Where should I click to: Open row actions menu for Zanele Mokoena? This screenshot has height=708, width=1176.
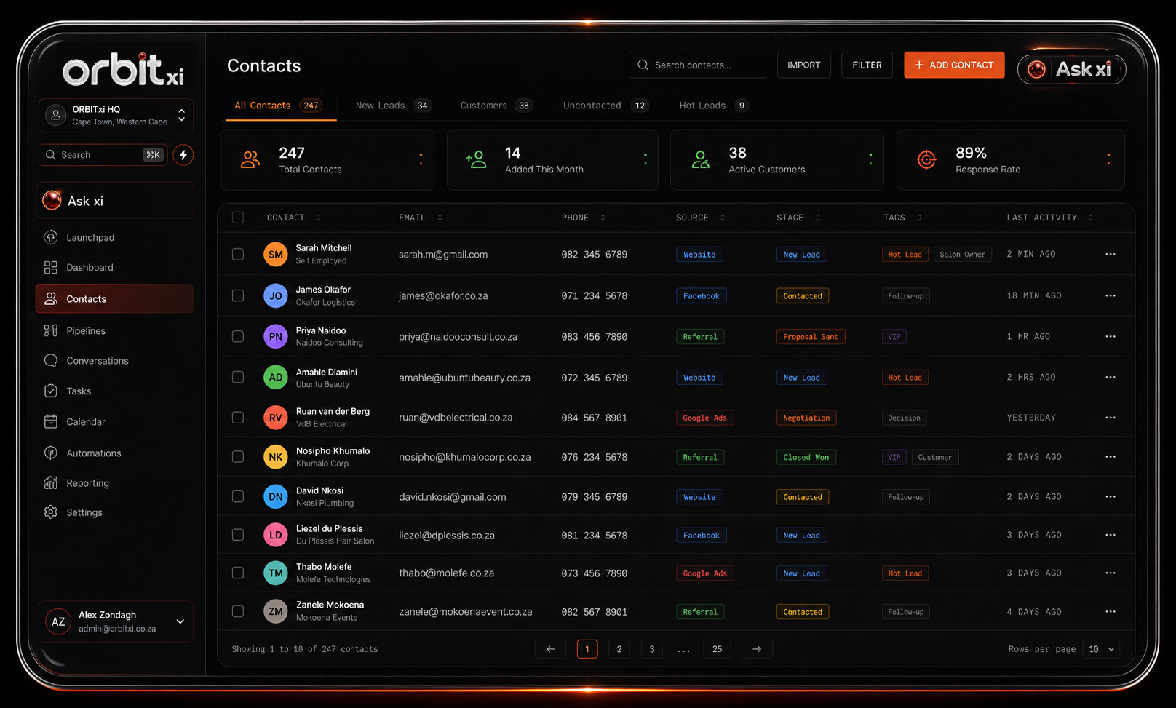(x=1111, y=611)
